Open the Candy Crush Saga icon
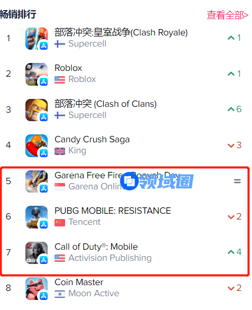This screenshot has width=252, height=310. pyautogui.click(x=37, y=145)
